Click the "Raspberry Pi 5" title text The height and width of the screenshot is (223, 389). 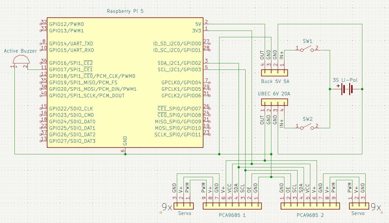[x=125, y=11]
